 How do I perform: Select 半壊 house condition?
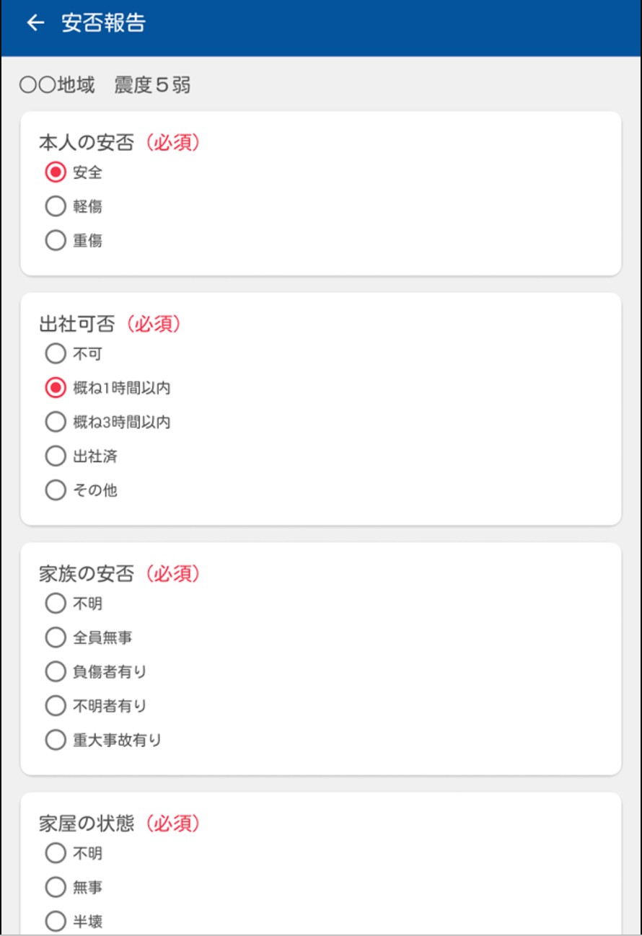[x=56, y=922]
